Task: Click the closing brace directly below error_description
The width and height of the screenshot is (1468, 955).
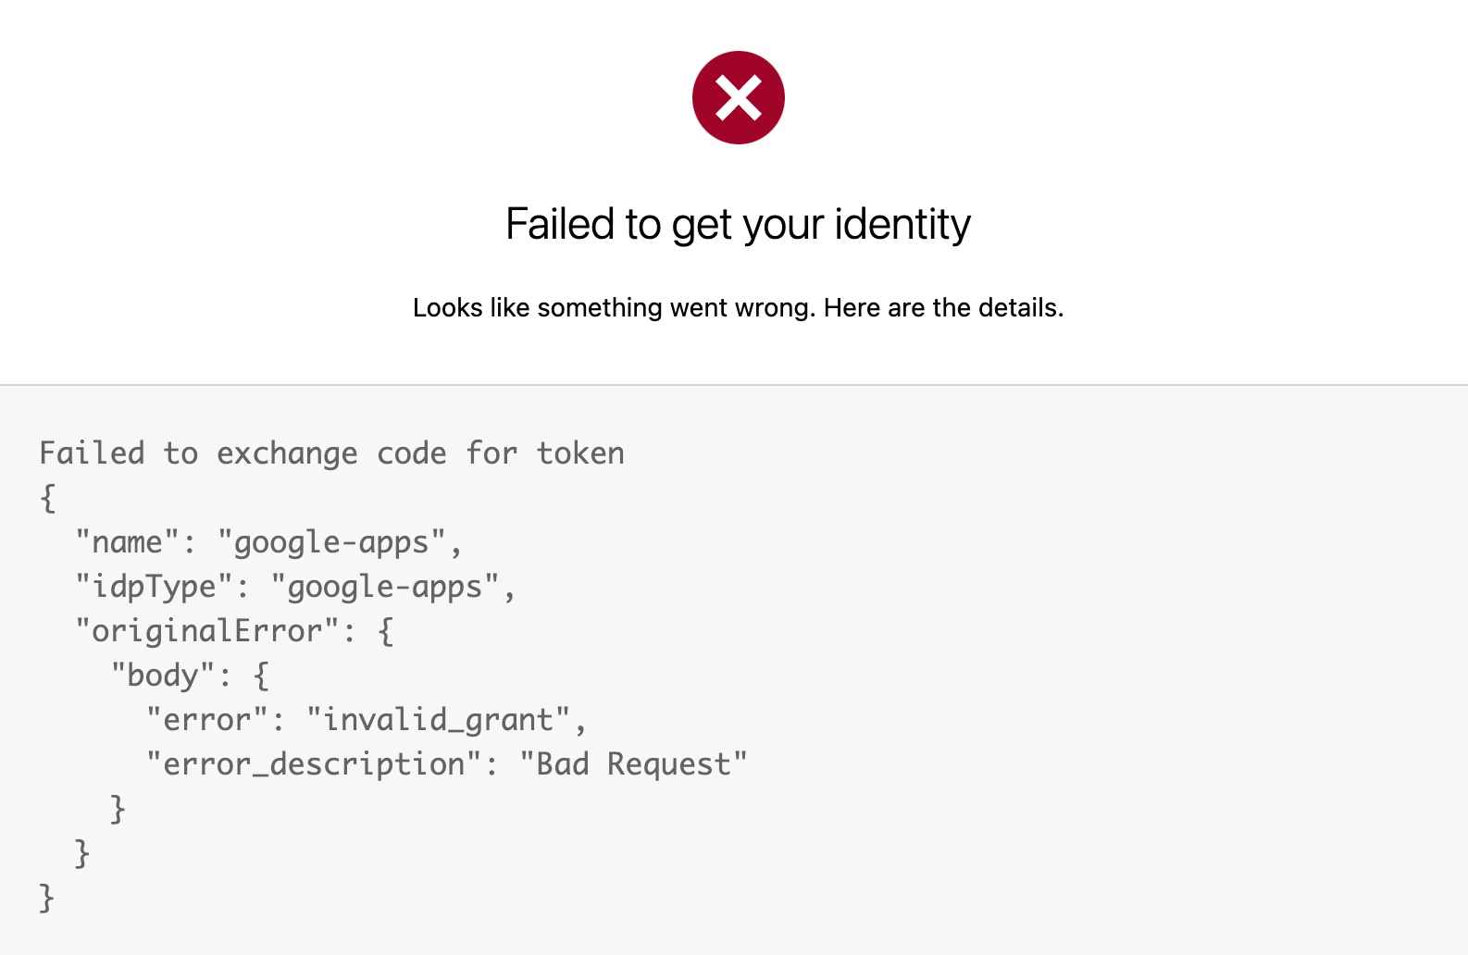Action: pos(118,809)
